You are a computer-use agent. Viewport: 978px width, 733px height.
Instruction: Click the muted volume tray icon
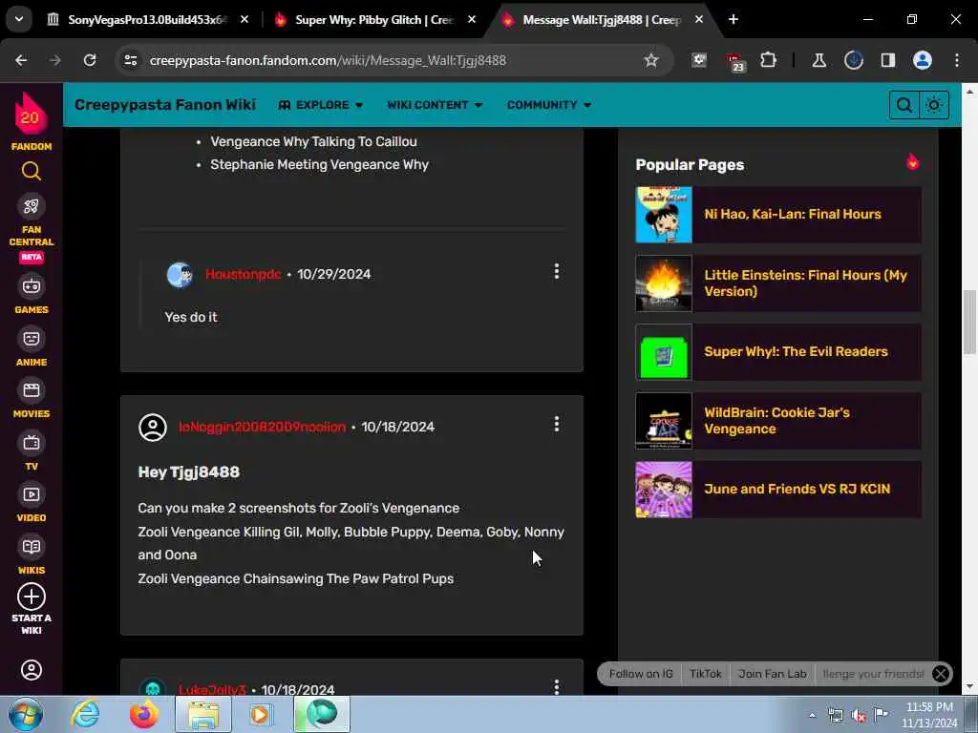[x=859, y=716]
